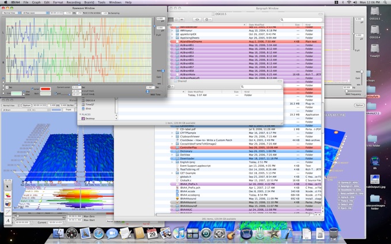Click search field in OSX10.5 Finder window

(301, 20)
